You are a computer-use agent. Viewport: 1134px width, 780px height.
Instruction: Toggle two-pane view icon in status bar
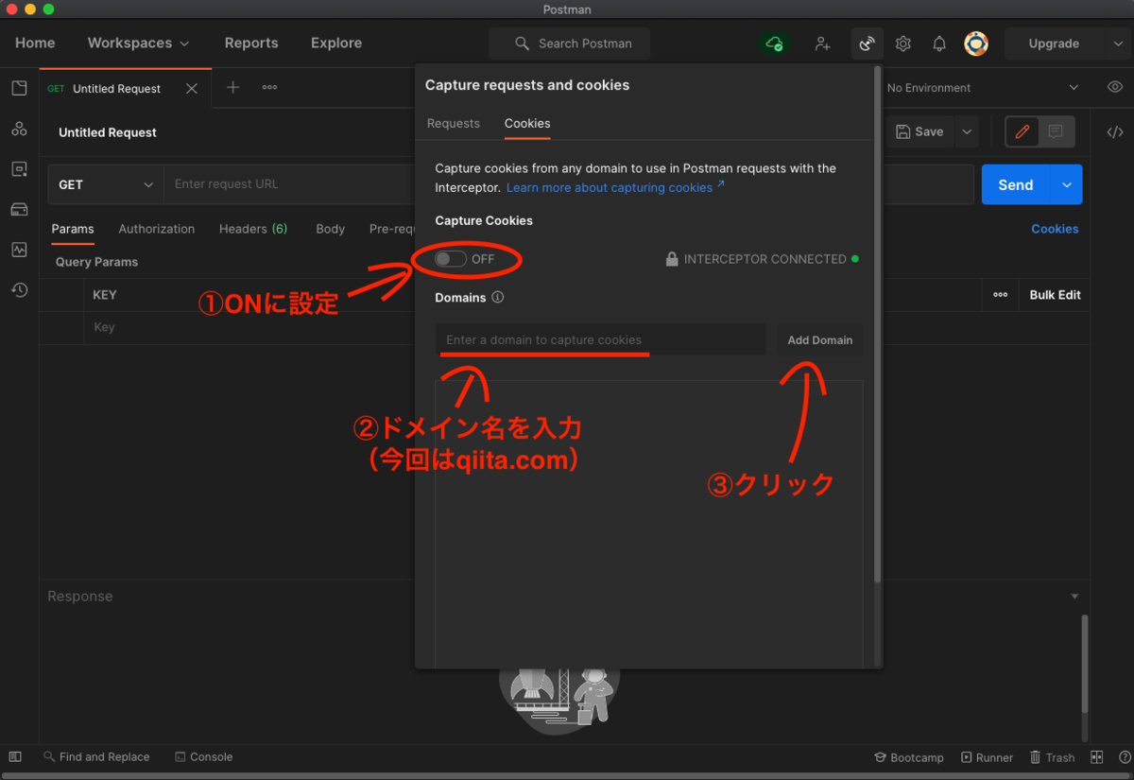(x=1096, y=757)
